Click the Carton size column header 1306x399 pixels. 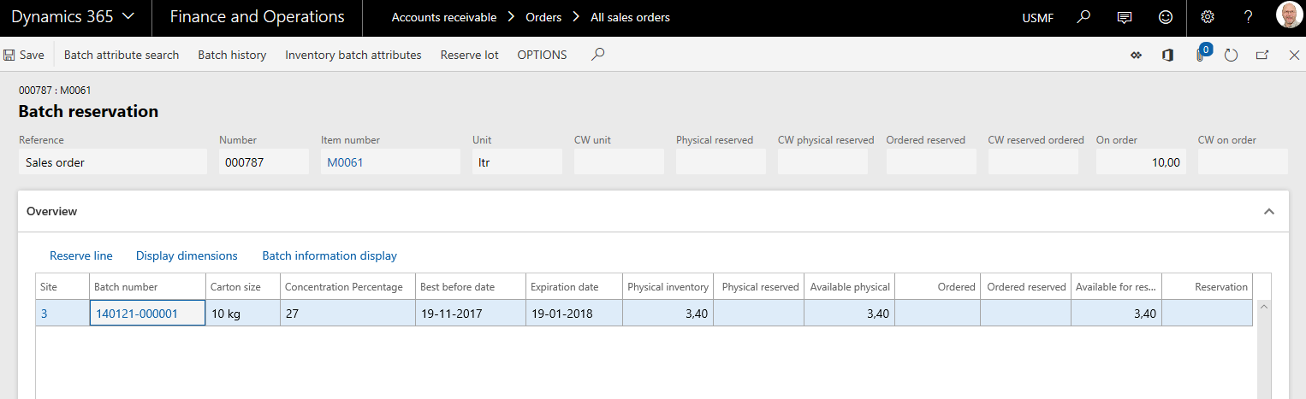(243, 286)
